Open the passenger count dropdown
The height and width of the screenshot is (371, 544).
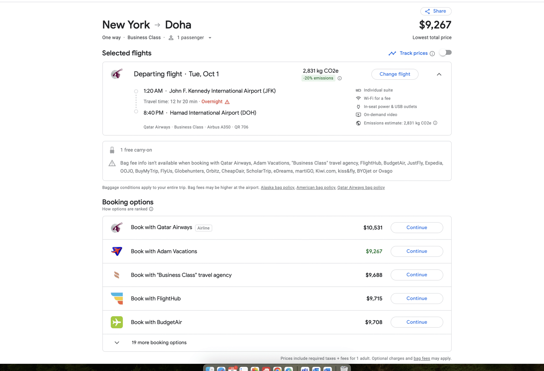[x=210, y=38]
